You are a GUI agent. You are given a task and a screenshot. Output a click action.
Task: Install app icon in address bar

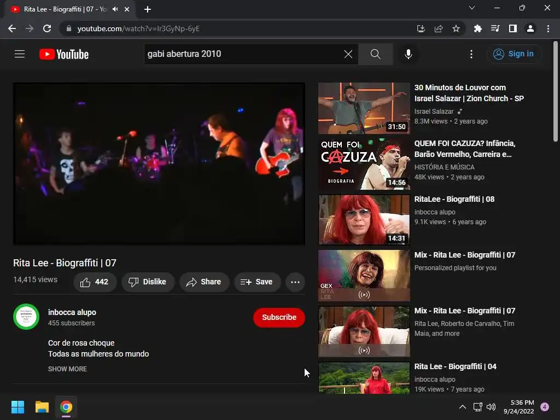point(421,28)
